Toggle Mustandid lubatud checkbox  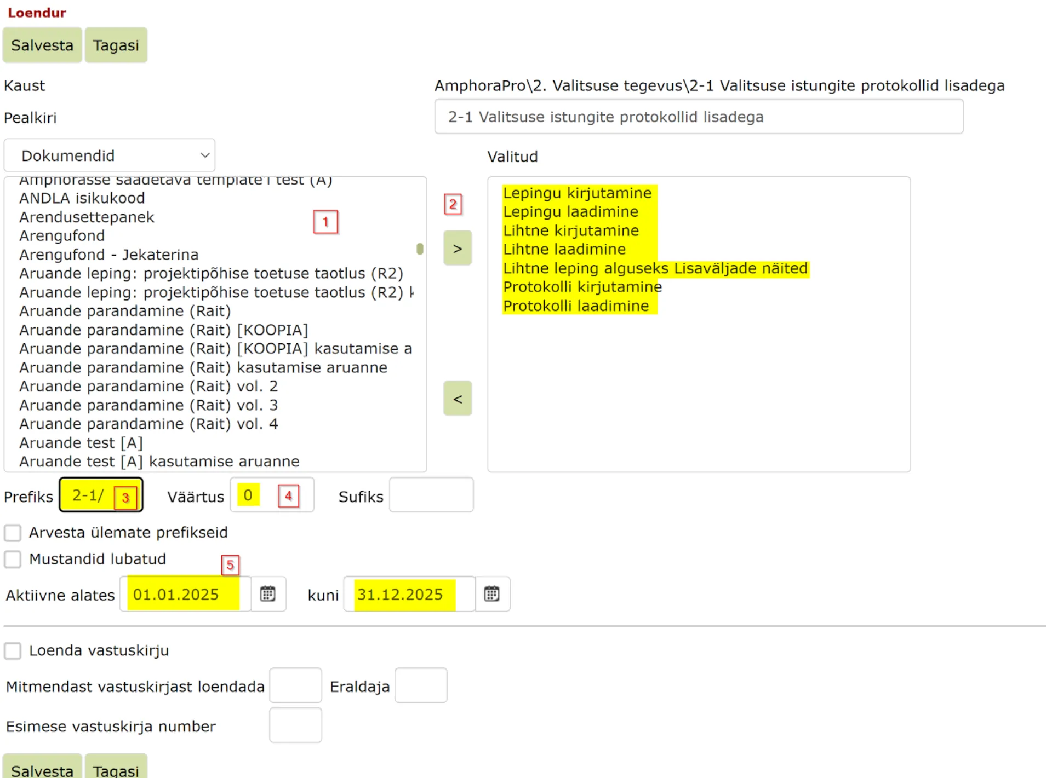(13, 559)
